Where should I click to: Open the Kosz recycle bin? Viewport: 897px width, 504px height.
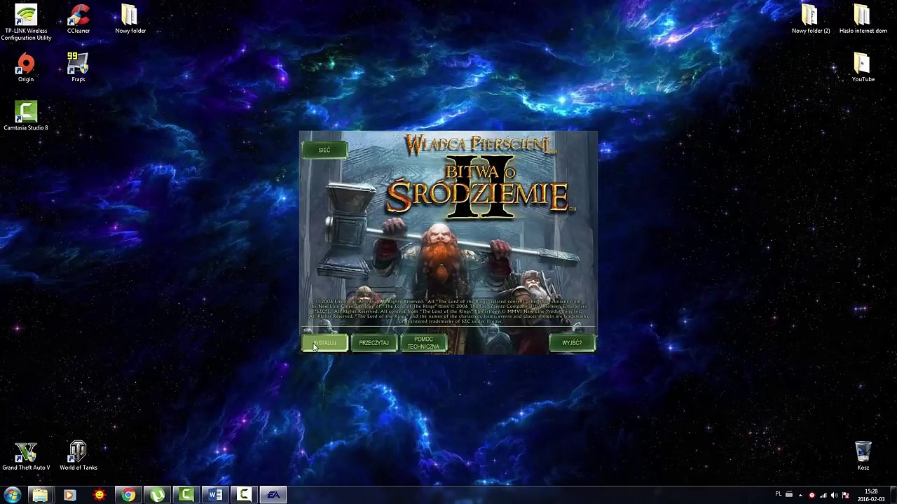click(x=863, y=456)
